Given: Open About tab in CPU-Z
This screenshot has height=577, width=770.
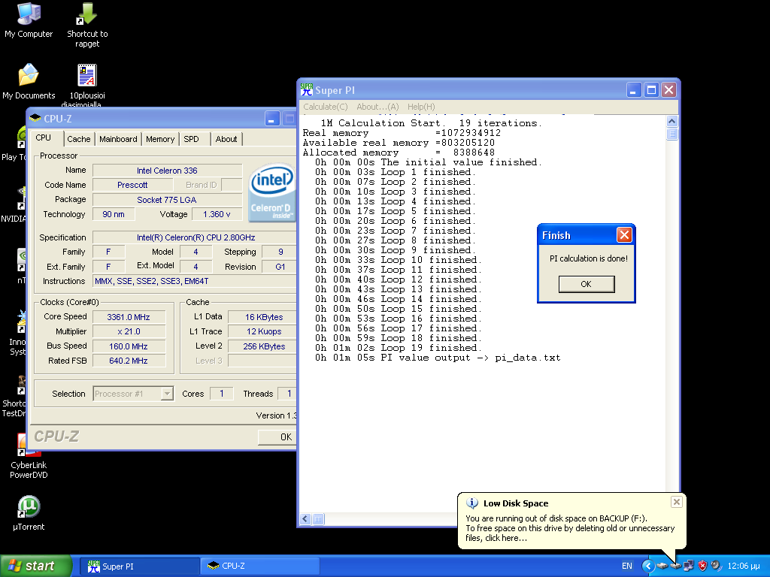Looking at the screenshot, I should point(226,139).
